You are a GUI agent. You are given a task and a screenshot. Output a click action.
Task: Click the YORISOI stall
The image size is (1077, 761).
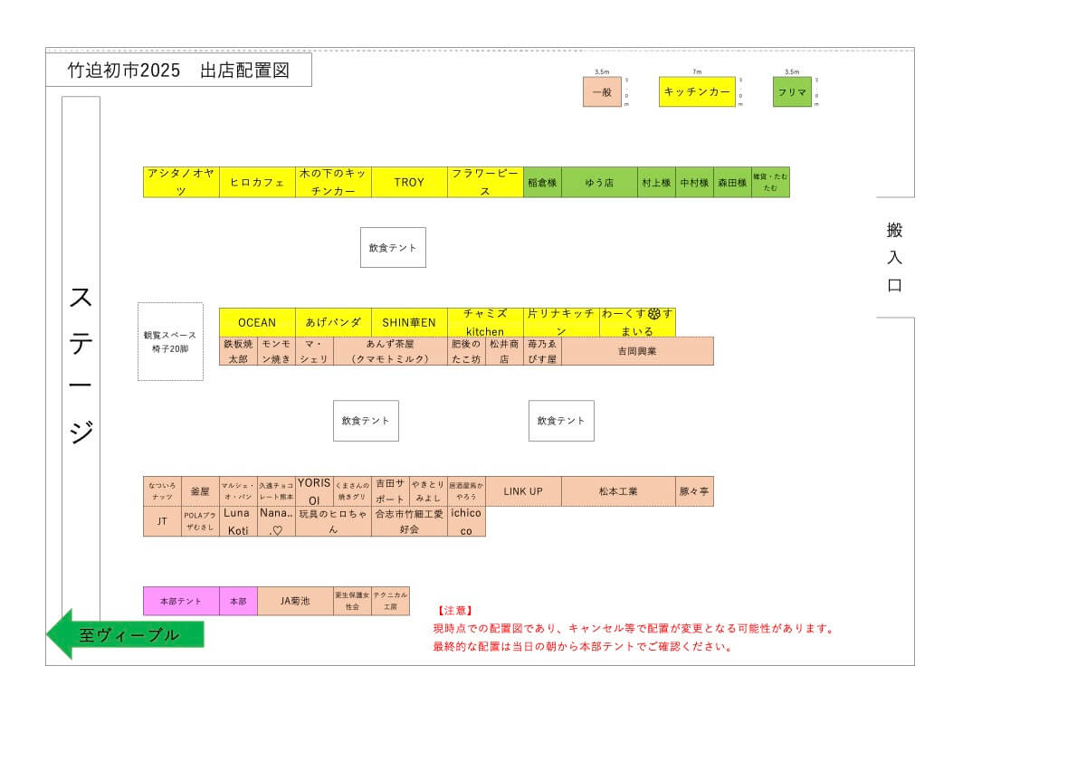click(x=315, y=491)
